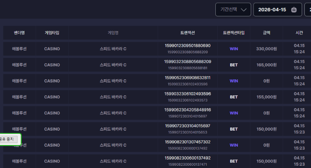Click the 트랜잭션 column header

(x=187, y=33)
